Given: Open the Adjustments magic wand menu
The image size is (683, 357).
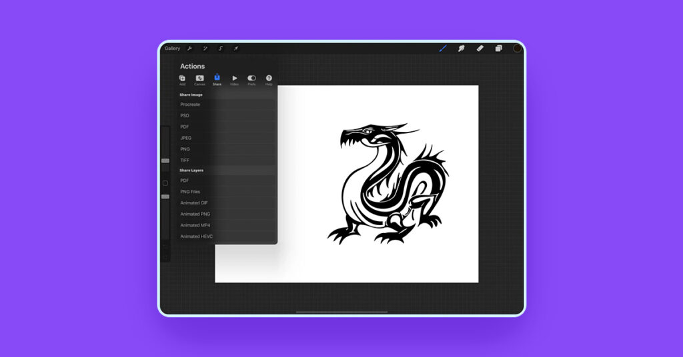Looking at the screenshot, I should tap(205, 49).
